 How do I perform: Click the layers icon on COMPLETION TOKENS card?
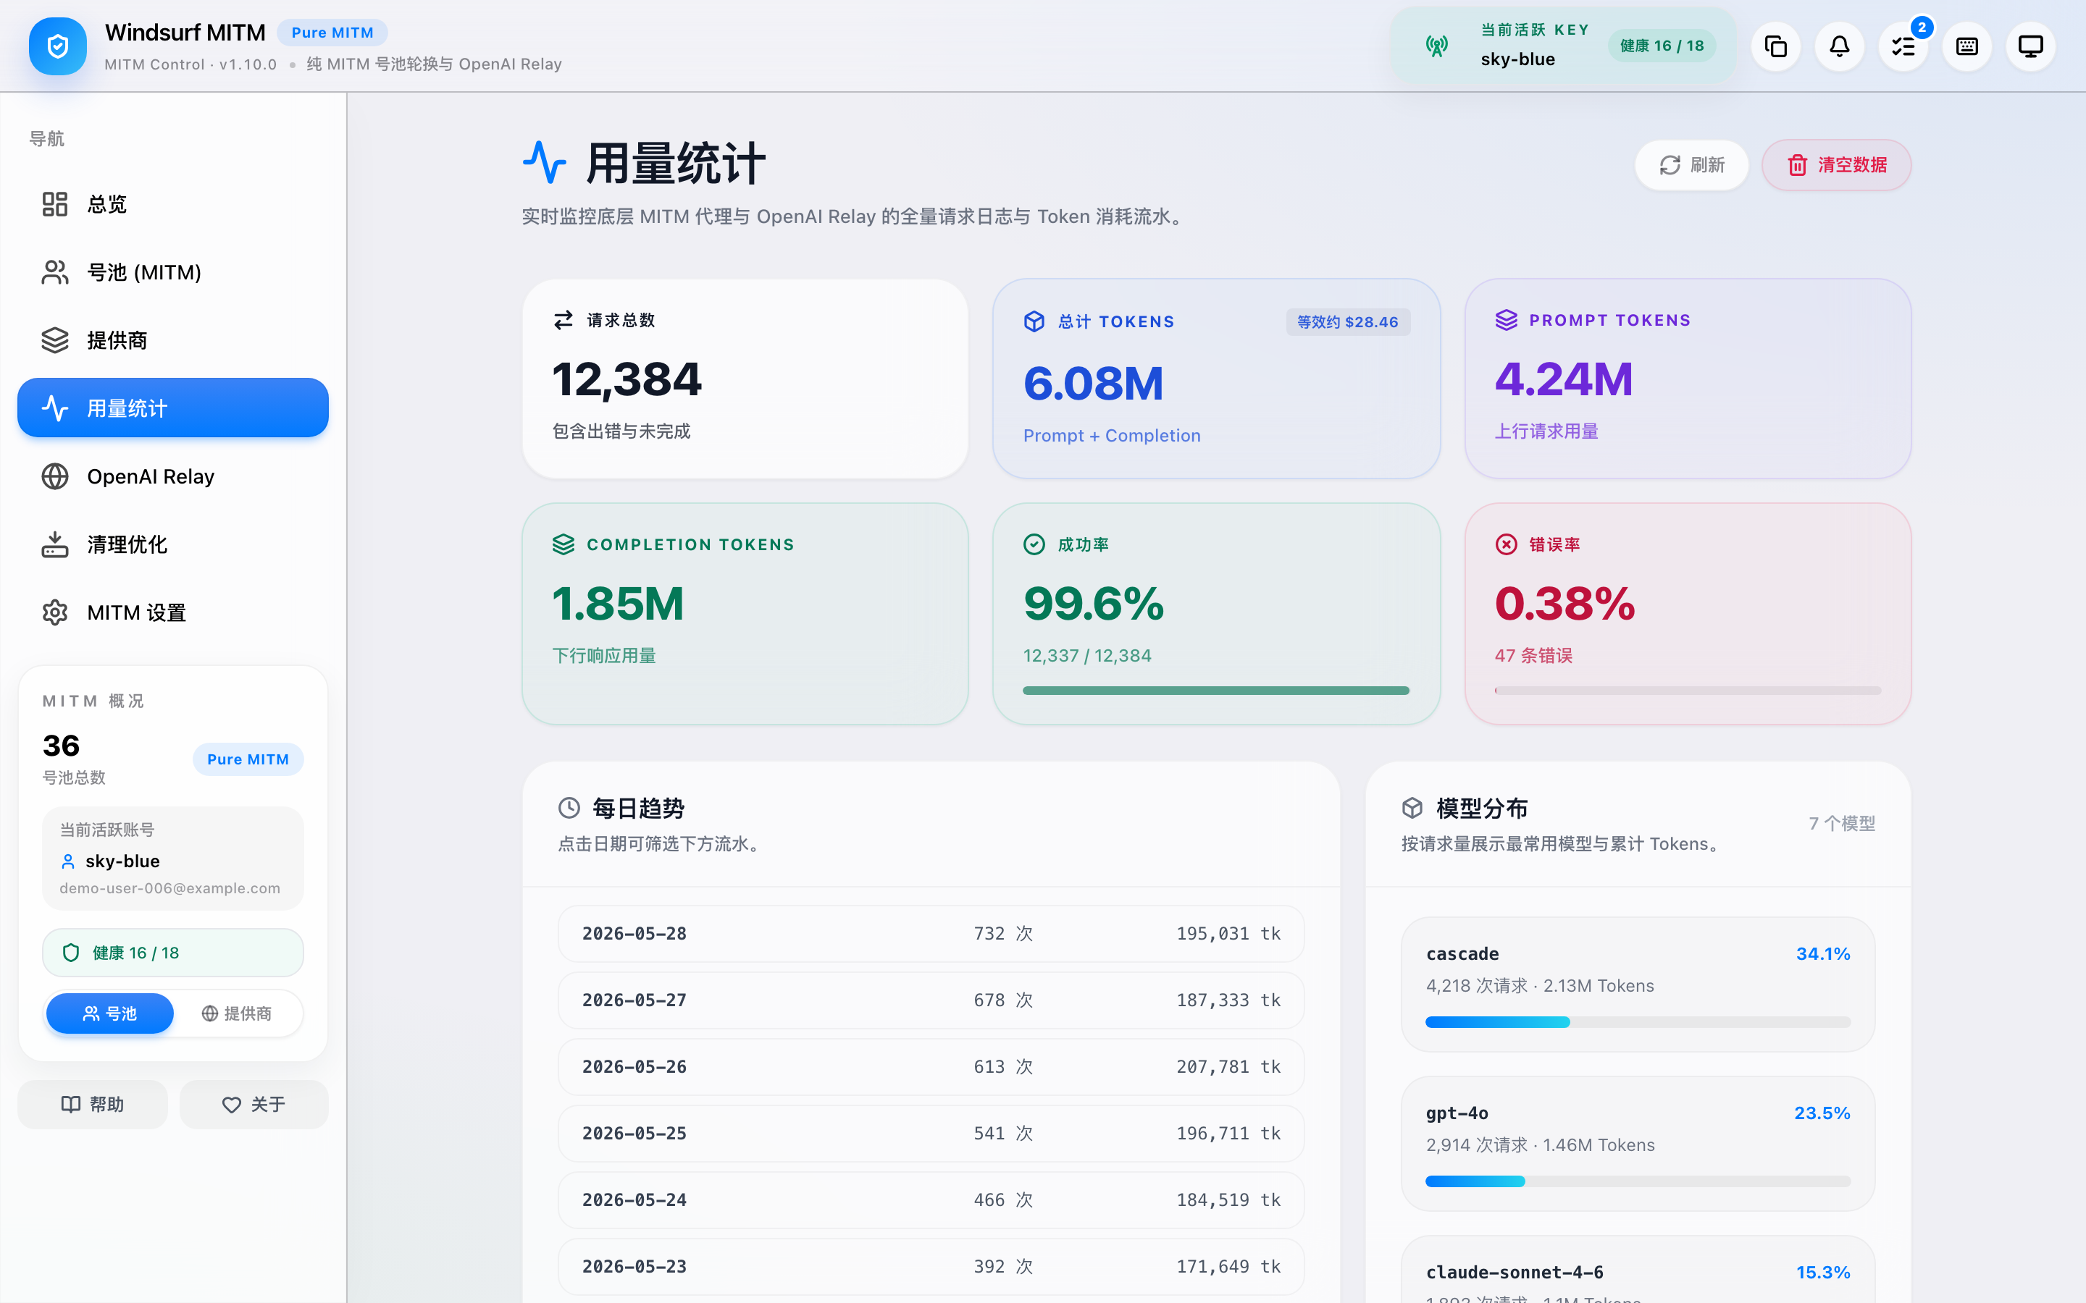pyautogui.click(x=563, y=544)
